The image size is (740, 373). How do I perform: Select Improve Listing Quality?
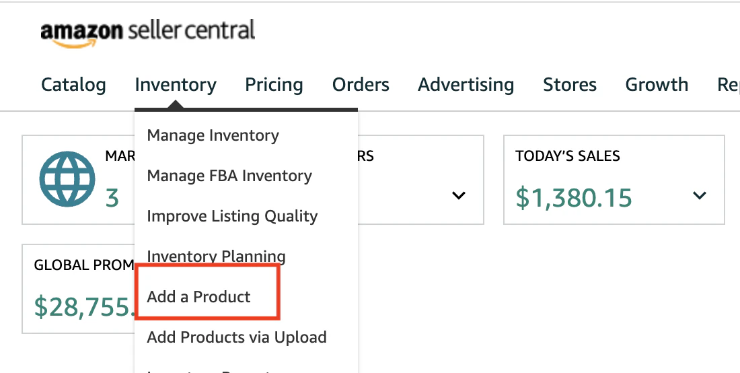coord(232,216)
